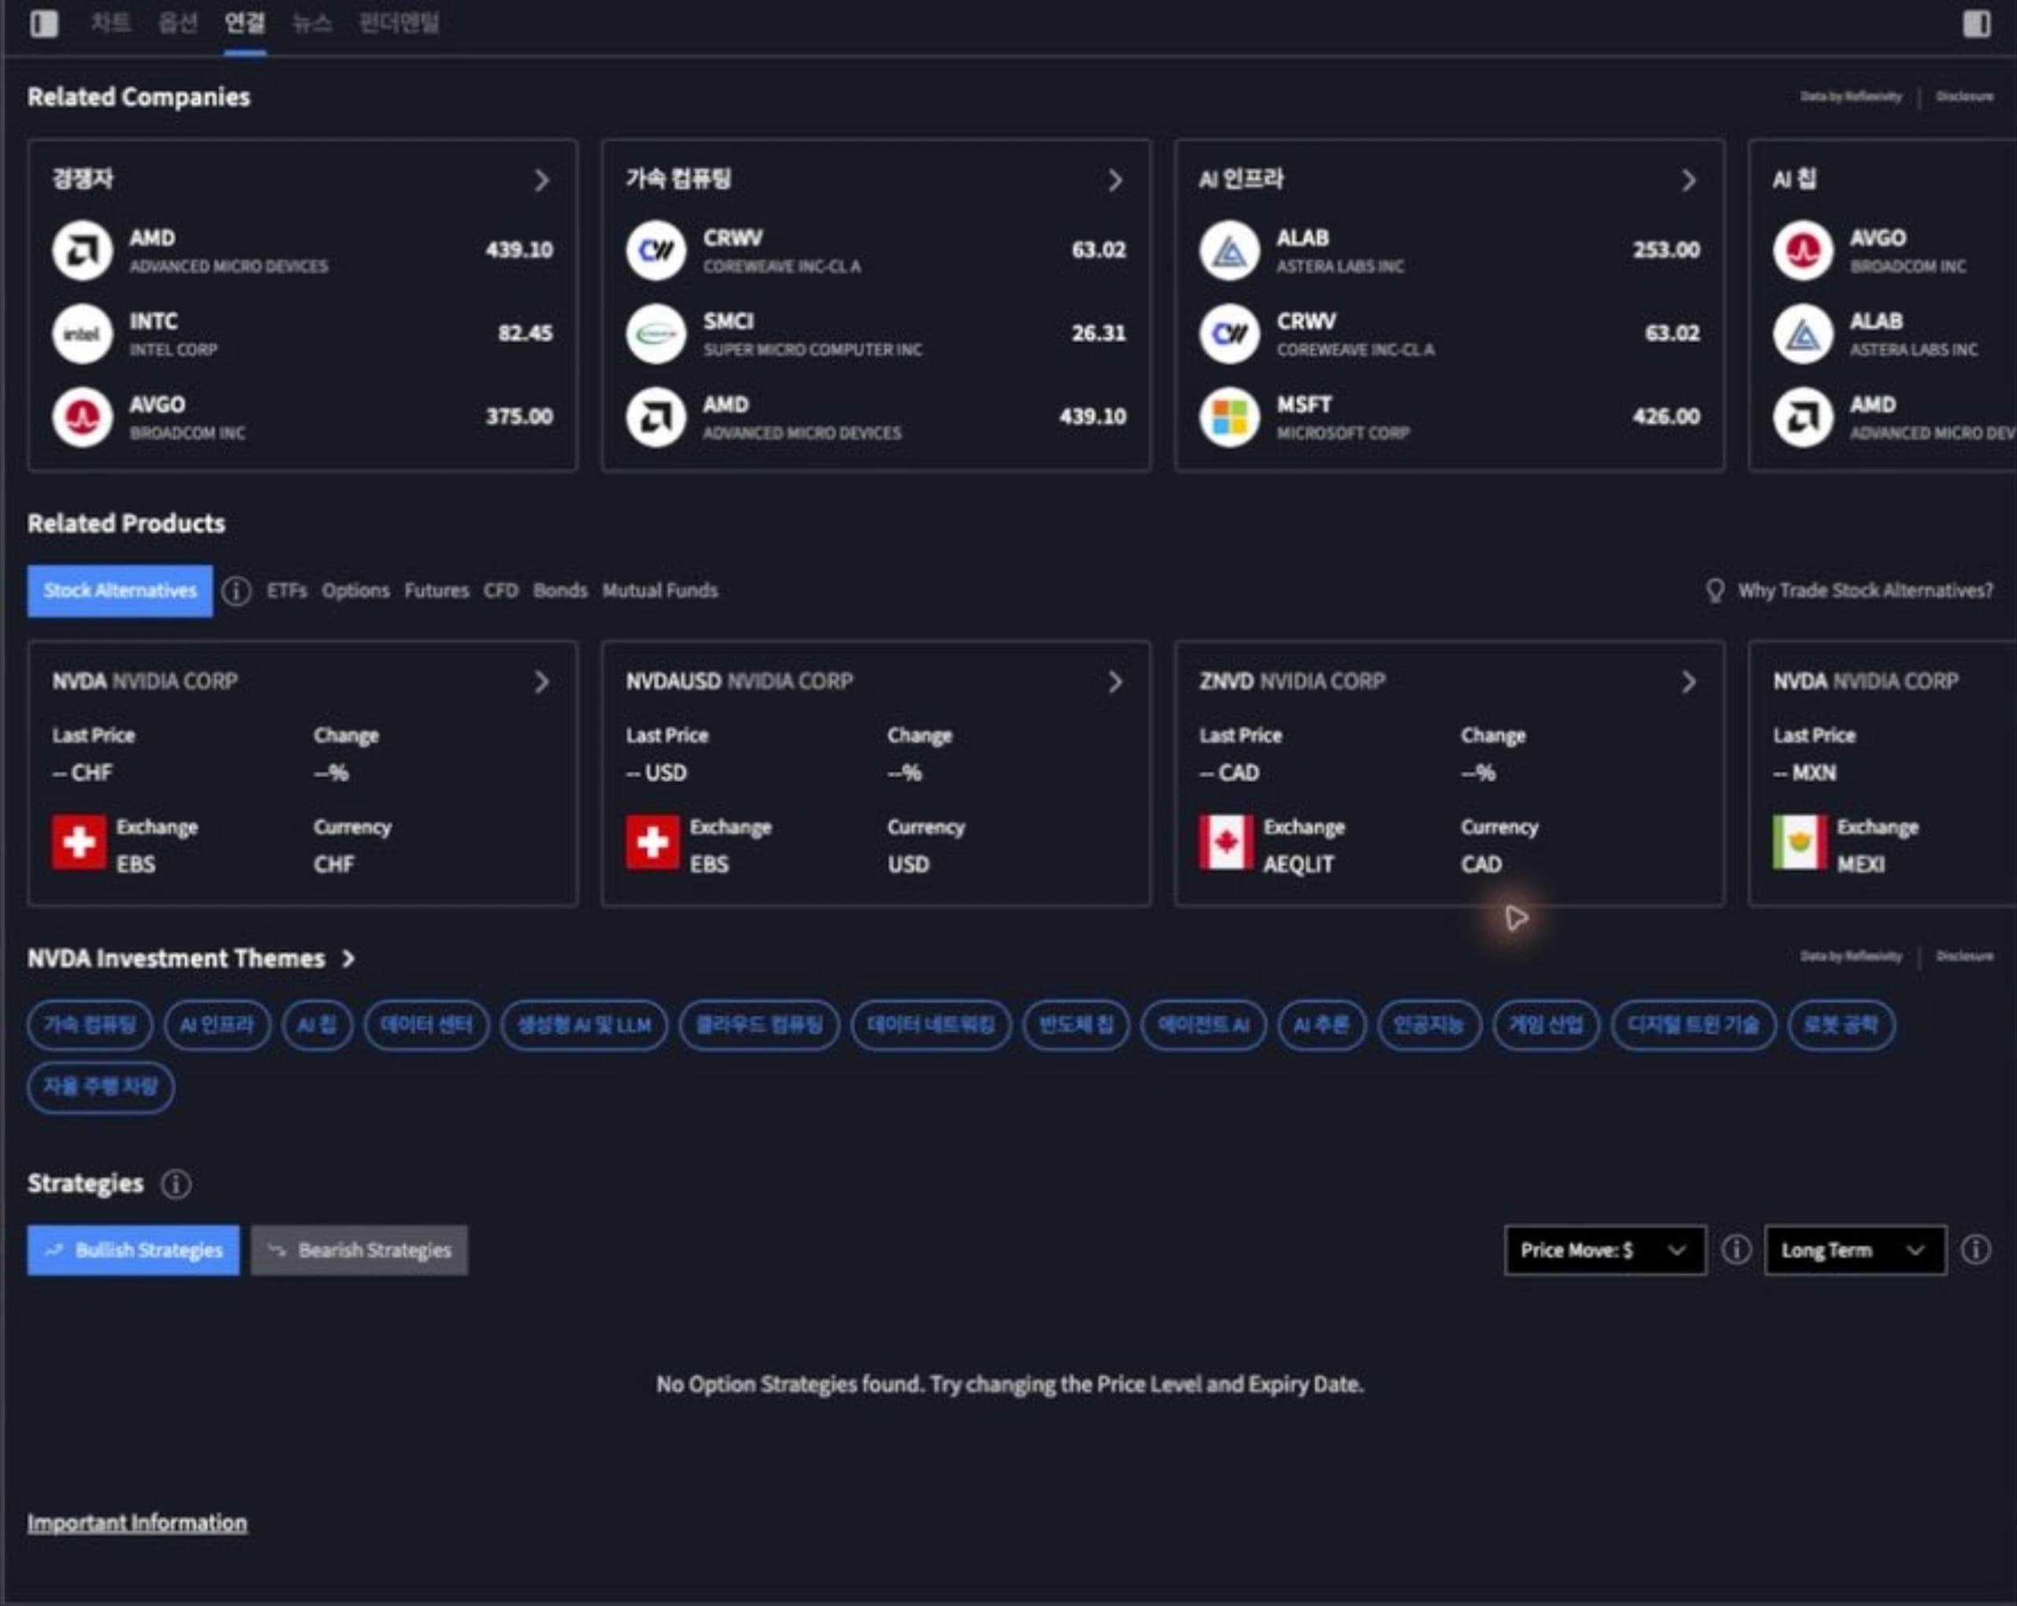The image size is (2017, 1606).
Task: Open the Price Move: $ dropdown
Action: click(1604, 1250)
